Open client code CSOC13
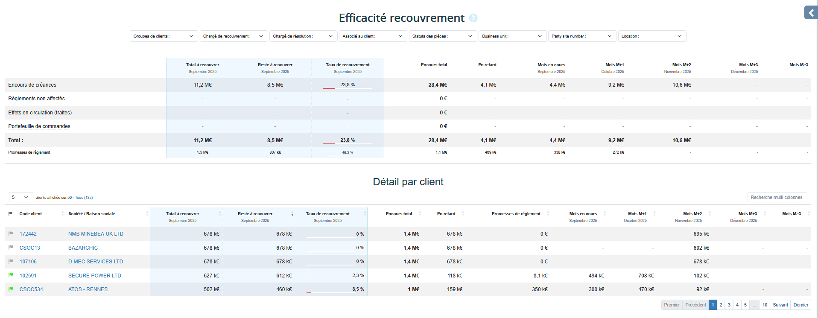The width and height of the screenshot is (818, 318). point(30,248)
